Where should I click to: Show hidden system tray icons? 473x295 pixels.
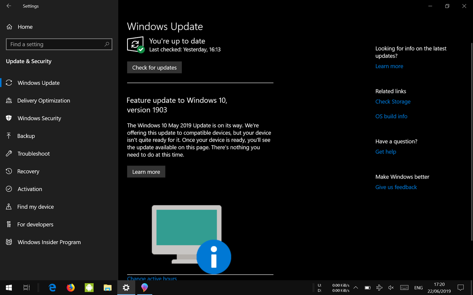coord(355,288)
